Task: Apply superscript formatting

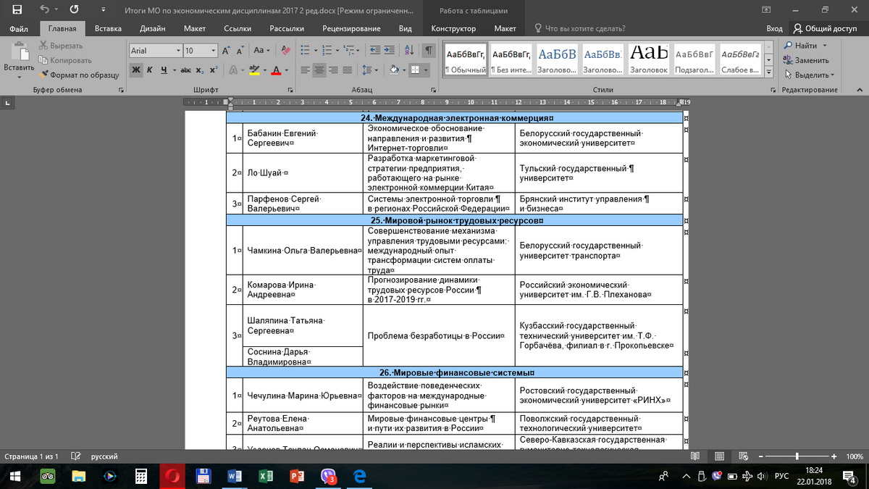Action: [214, 70]
